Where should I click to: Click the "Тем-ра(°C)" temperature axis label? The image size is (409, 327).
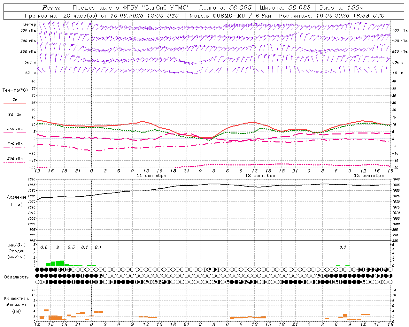tap(15, 90)
